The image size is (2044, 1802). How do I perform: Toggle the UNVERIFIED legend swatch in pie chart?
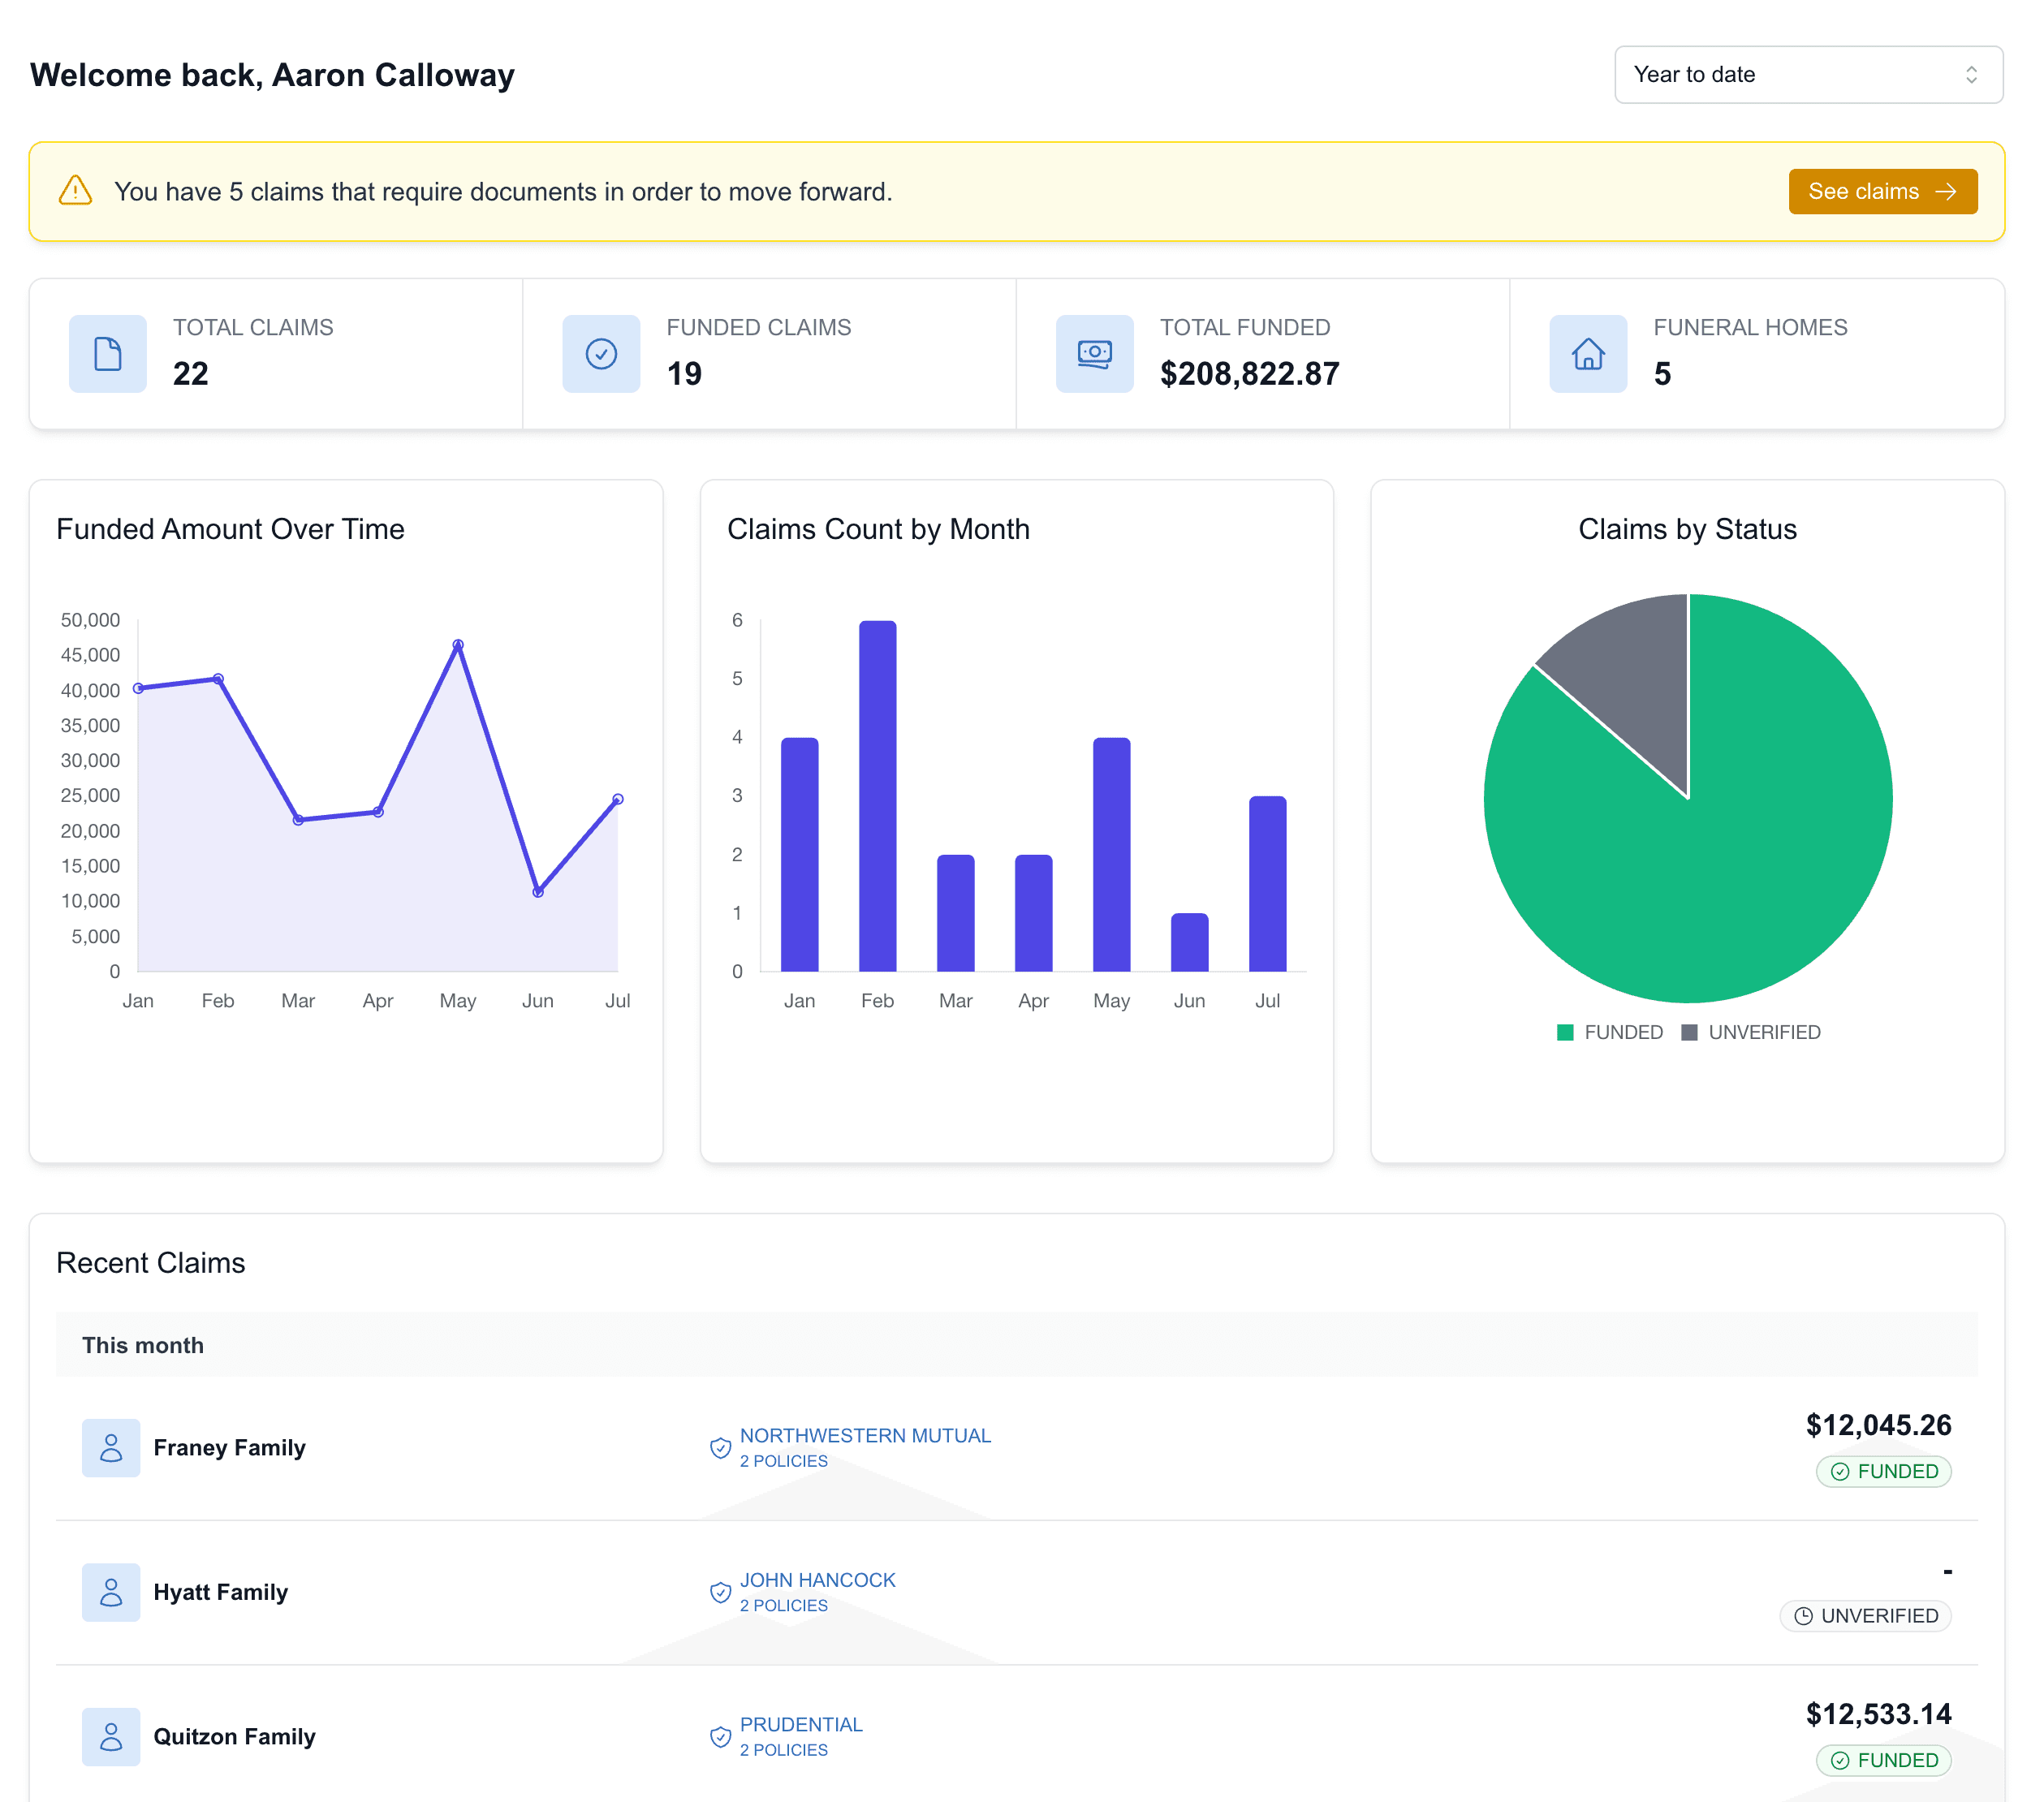[1689, 1032]
